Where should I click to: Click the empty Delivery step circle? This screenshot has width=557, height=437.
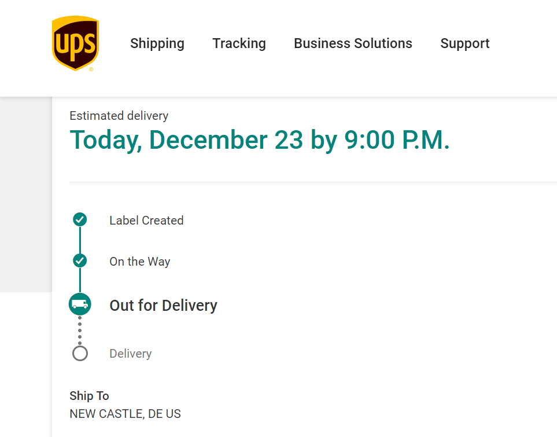pyautogui.click(x=80, y=353)
